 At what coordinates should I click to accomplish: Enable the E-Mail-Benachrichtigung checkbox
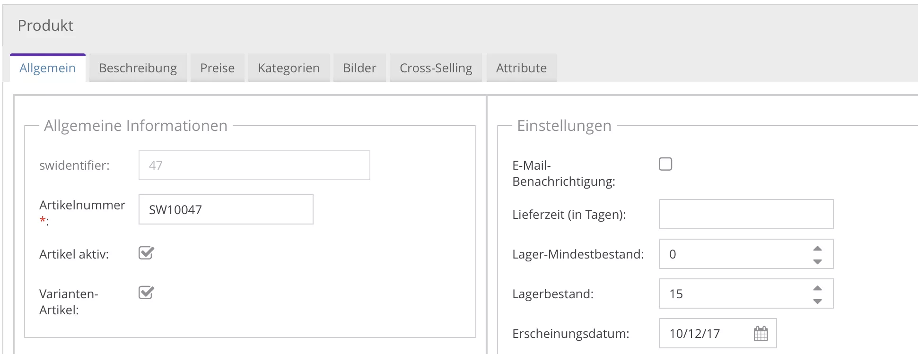[665, 164]
